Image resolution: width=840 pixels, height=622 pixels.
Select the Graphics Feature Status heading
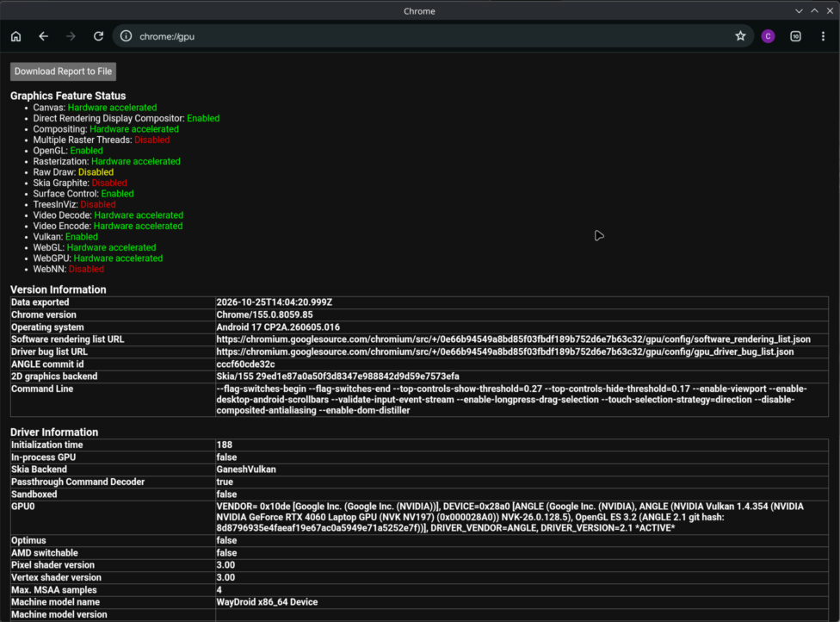point(68,96)
